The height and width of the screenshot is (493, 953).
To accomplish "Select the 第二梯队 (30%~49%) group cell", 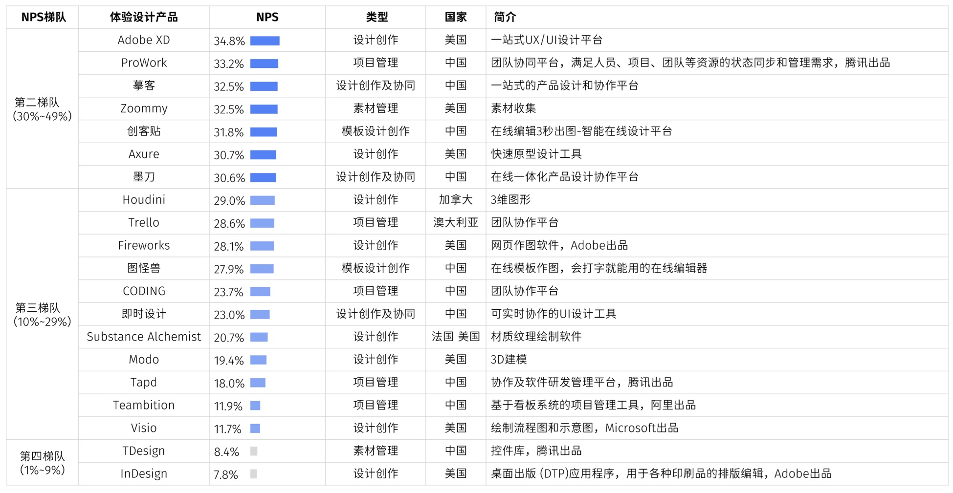I will pyautogui.click(x=43, y=109).
